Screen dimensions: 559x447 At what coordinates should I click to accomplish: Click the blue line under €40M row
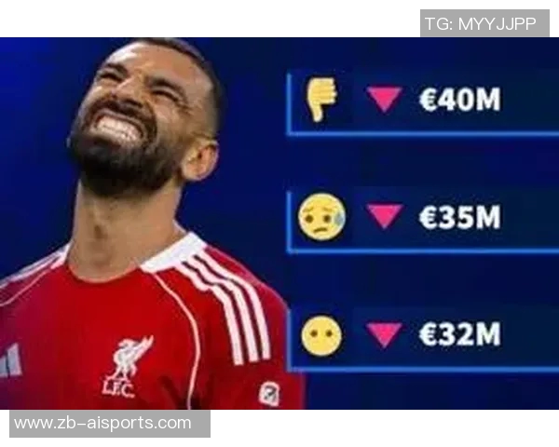click(423, 133)
